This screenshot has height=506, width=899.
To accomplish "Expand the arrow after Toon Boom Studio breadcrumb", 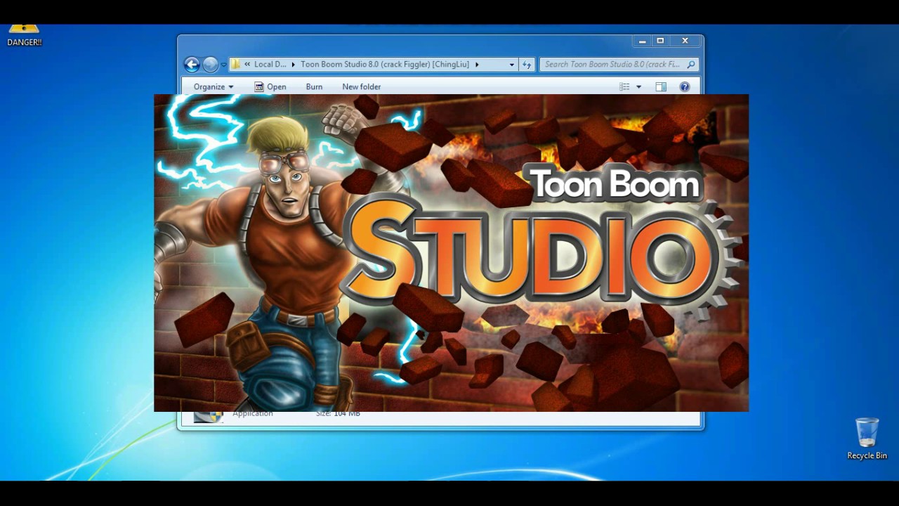I will coord(477,64).
